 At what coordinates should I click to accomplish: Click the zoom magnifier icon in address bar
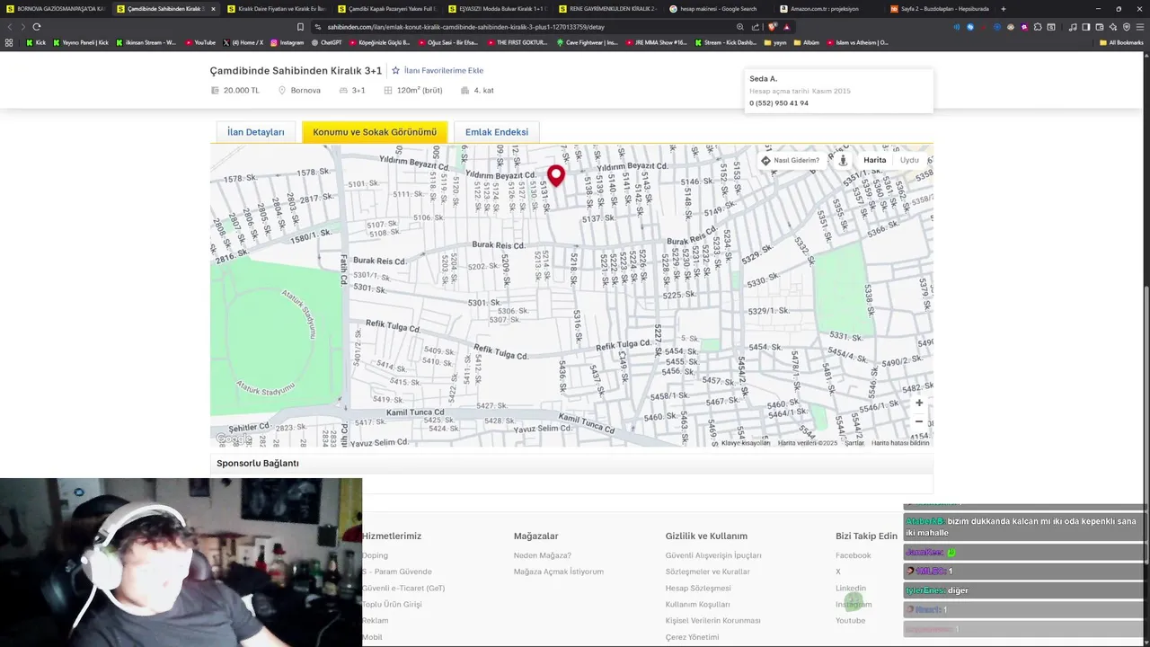(740, 27)
